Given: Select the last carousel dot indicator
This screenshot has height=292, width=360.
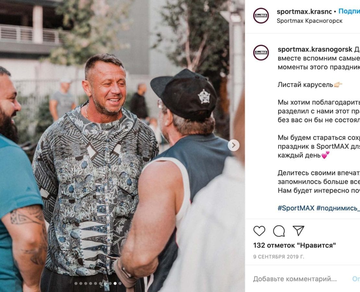Looking at the screenshot, I should point(120,284).
